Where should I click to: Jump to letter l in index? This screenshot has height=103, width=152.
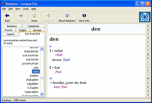pyautogui.click(x=148, y=75)
